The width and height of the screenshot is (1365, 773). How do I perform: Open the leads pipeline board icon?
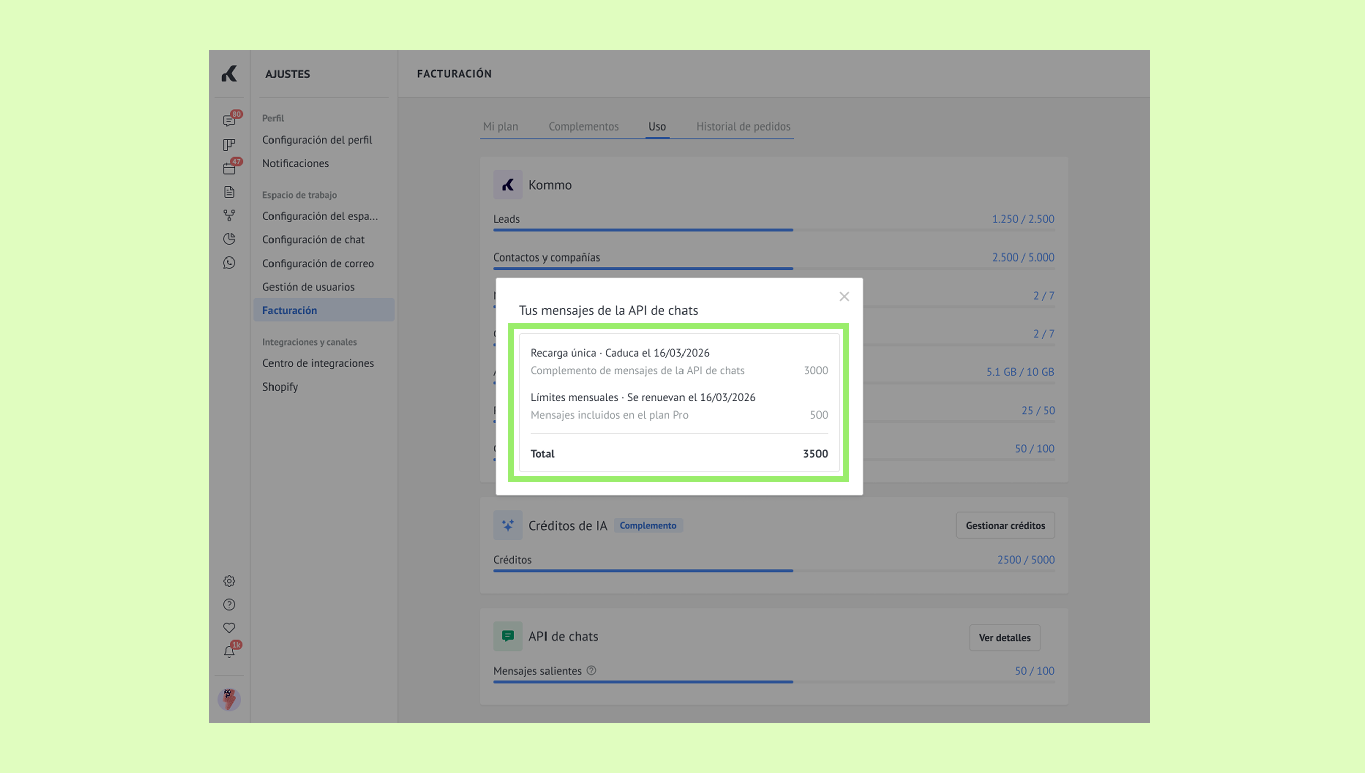[229, 145]
